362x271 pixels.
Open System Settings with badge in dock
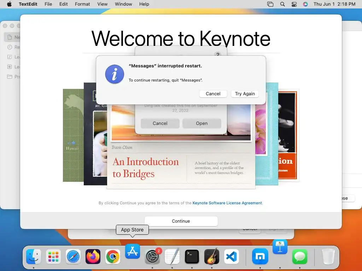coord(152,257)
